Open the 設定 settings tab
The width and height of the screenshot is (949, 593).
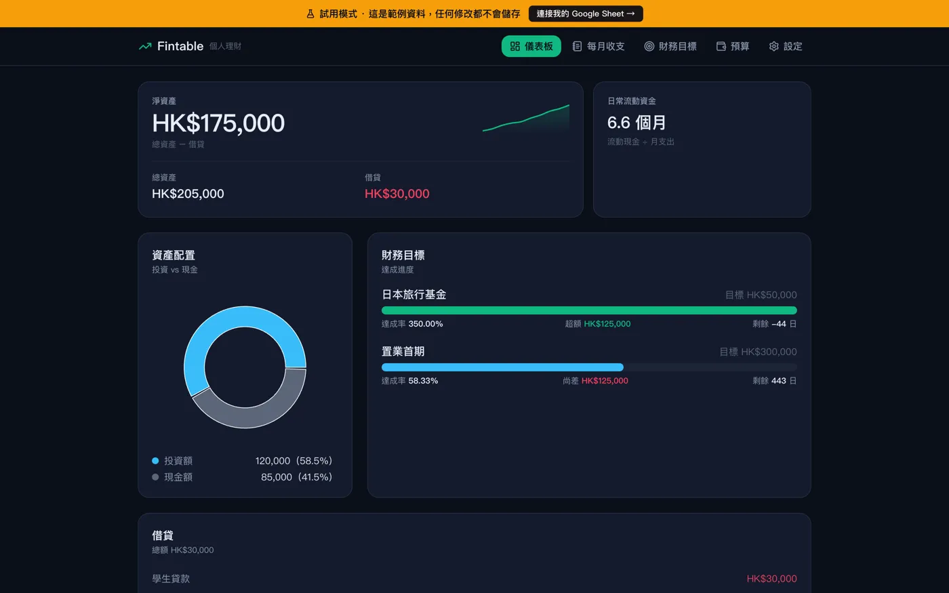[x=786, y=46]
